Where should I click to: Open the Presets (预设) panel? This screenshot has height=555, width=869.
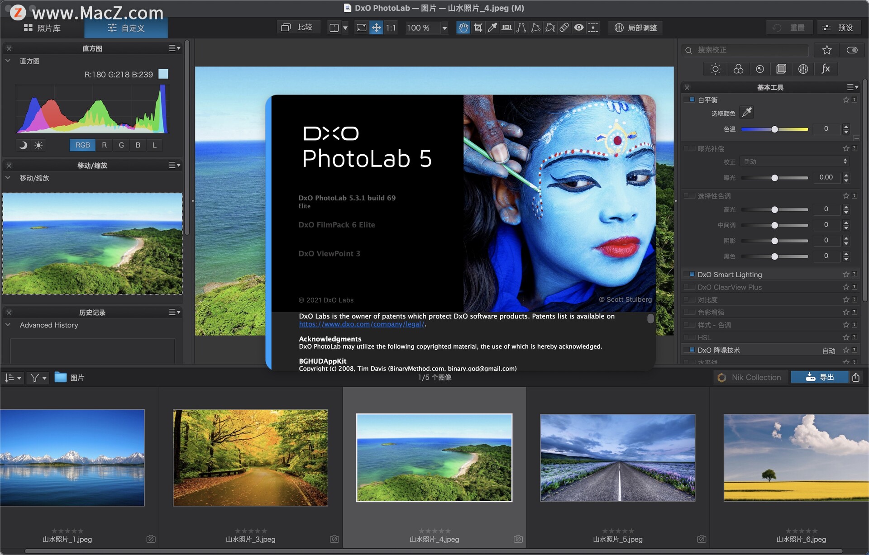pos(839,28)
